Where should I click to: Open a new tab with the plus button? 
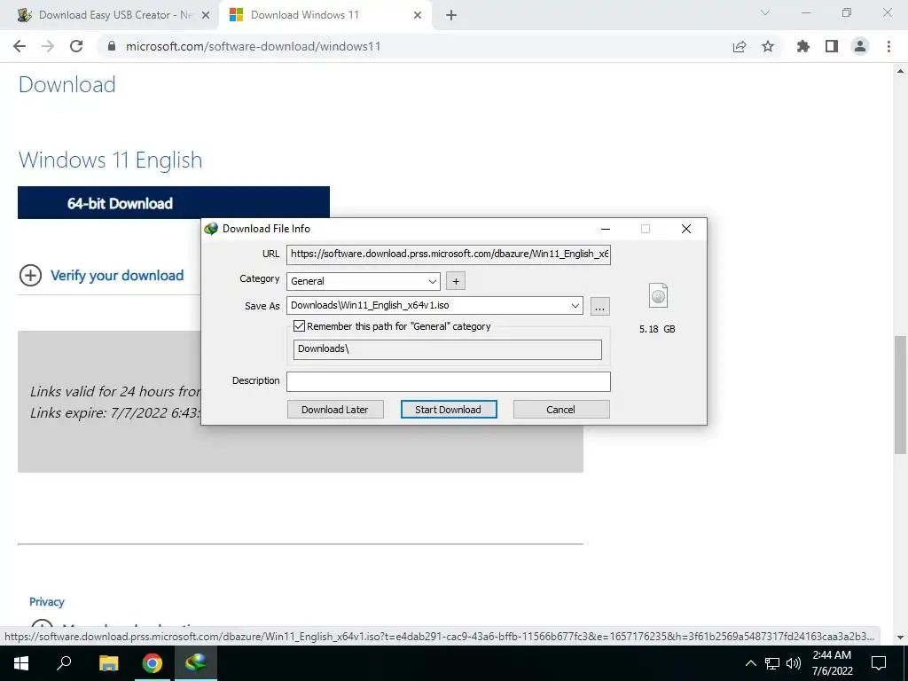coord(451,16)
